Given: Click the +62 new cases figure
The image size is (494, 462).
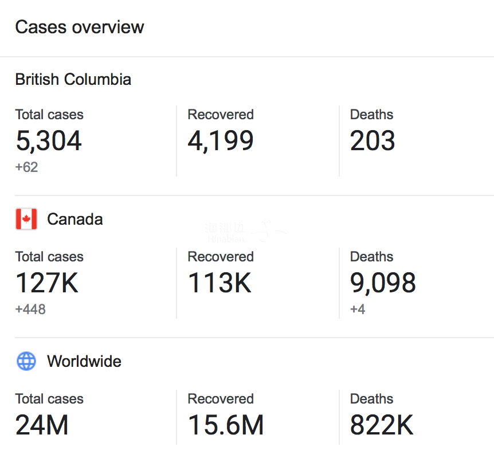Looking at the screenshot, I should [26, 167].
